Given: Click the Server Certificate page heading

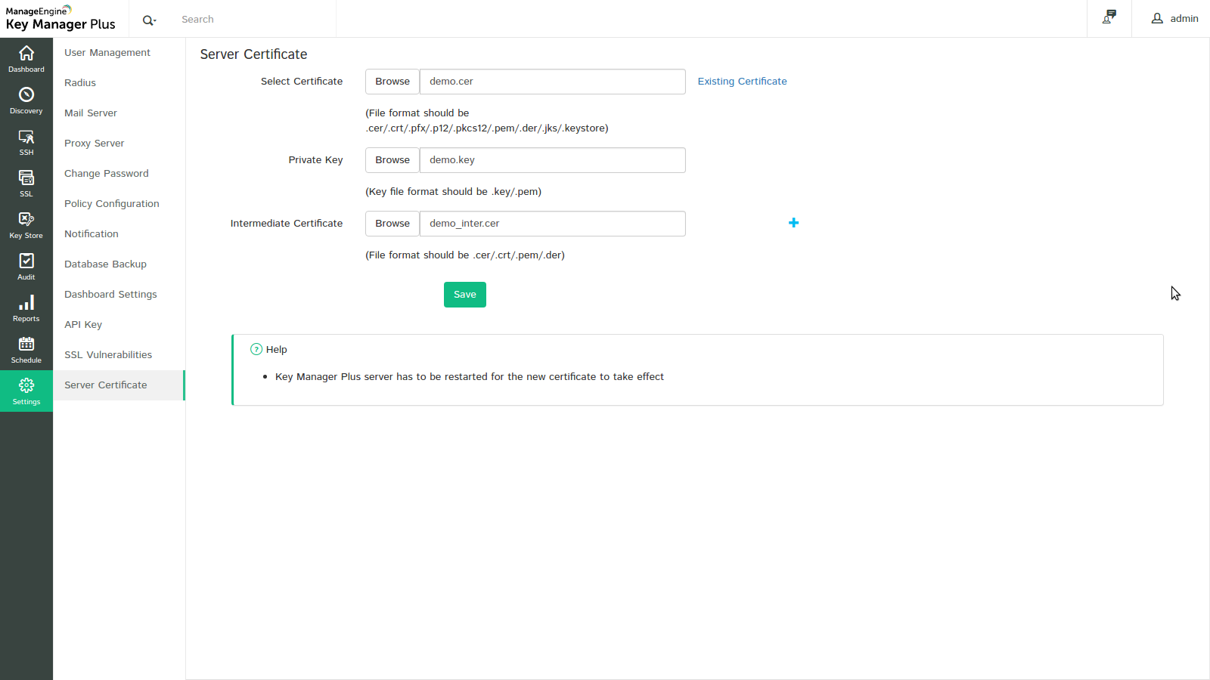Looking at the screenshot, I should (253, 54).
